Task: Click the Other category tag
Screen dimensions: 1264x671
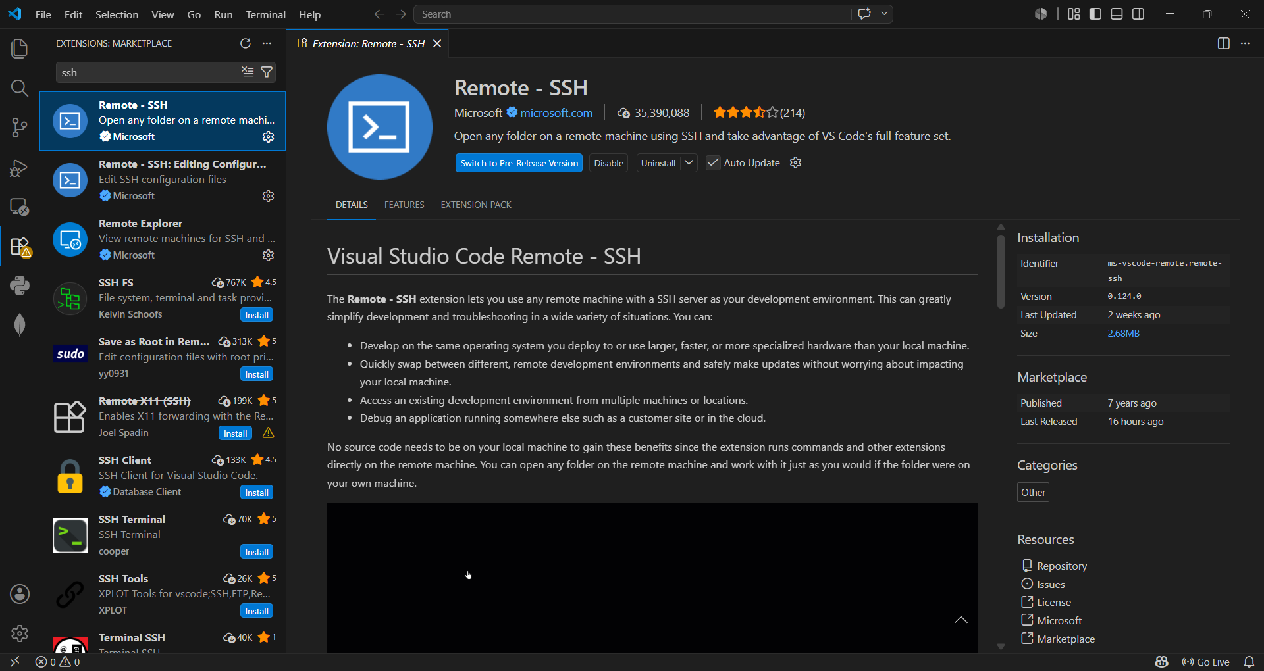Action: 1033,492
